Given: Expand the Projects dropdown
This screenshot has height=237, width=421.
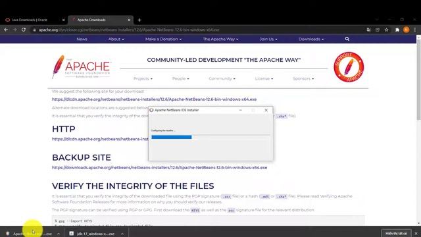Looking at the screenshot, I should coord(143,78).
